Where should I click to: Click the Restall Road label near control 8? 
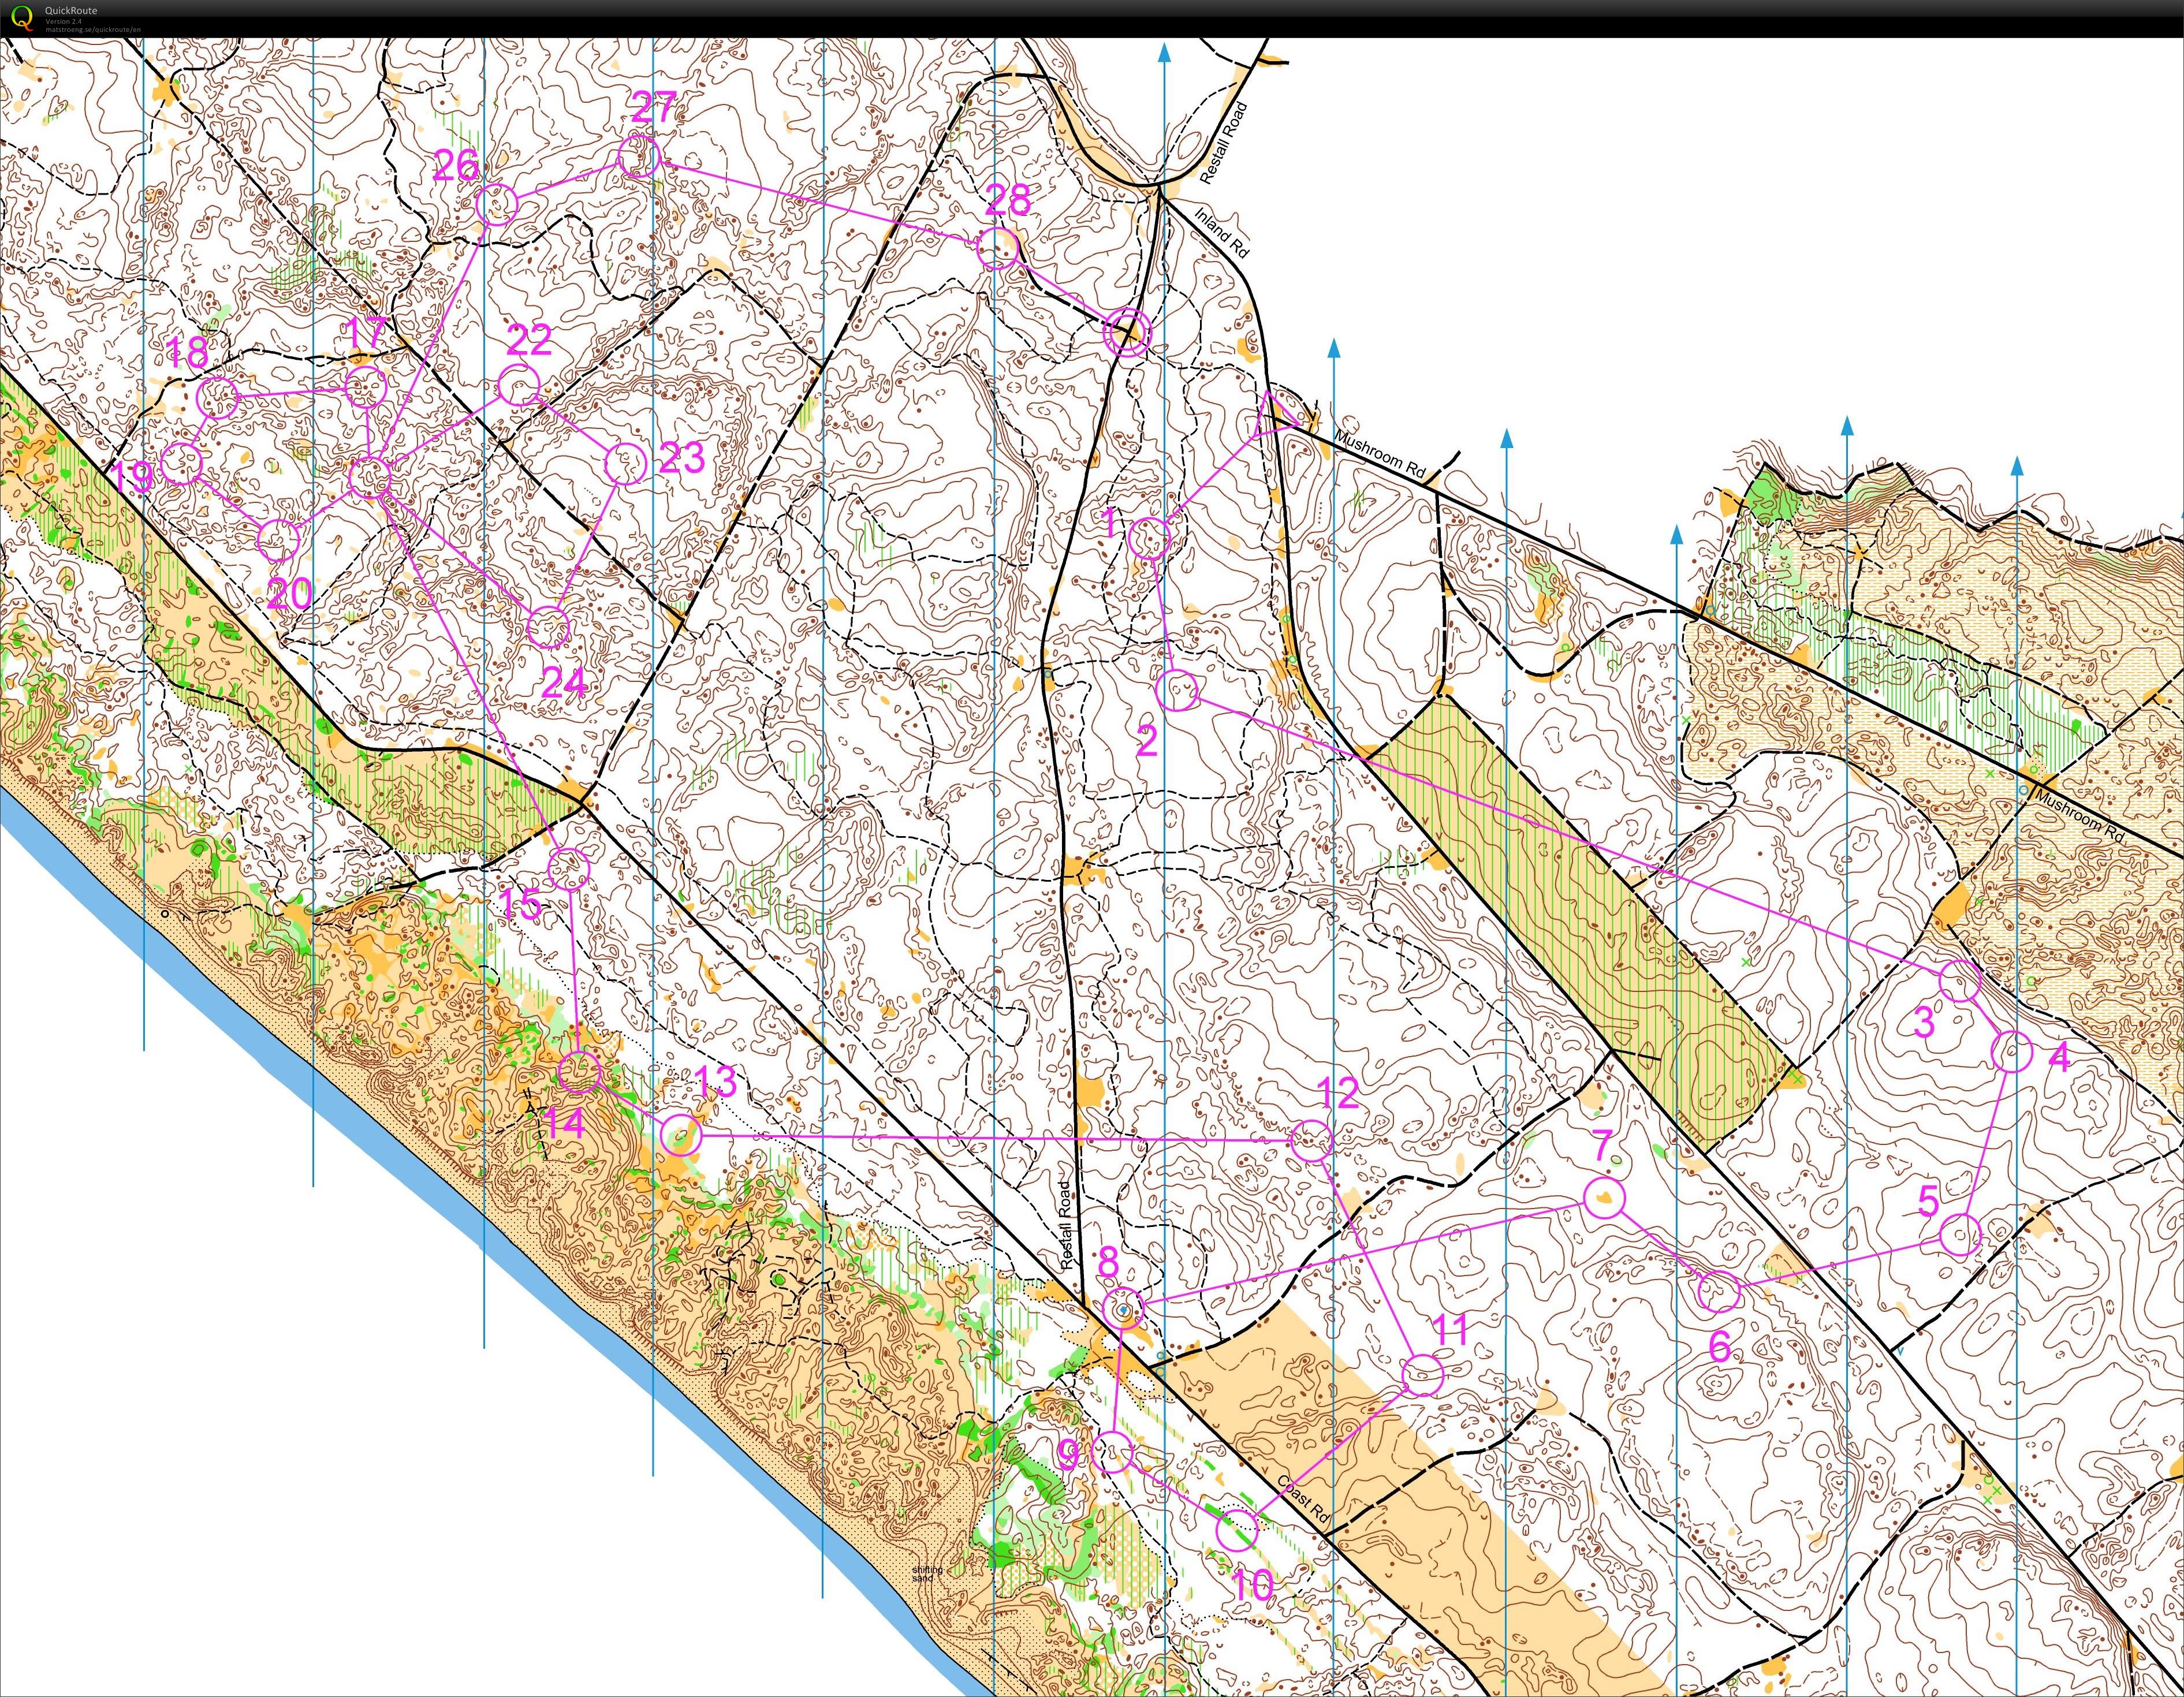click(1066, 1226)
